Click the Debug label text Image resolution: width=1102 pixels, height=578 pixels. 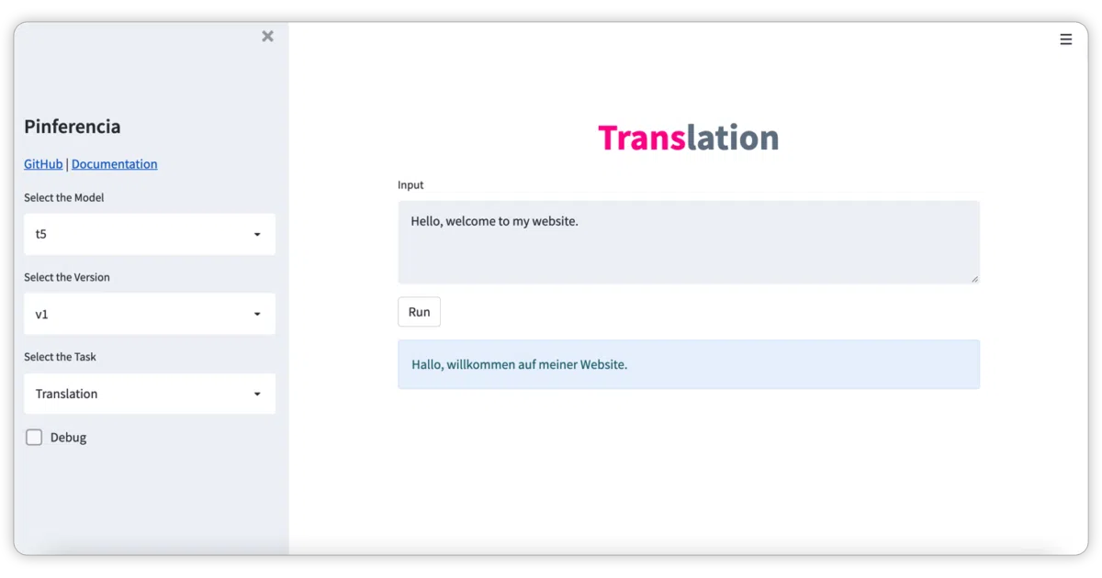click(x=68, y=438)
